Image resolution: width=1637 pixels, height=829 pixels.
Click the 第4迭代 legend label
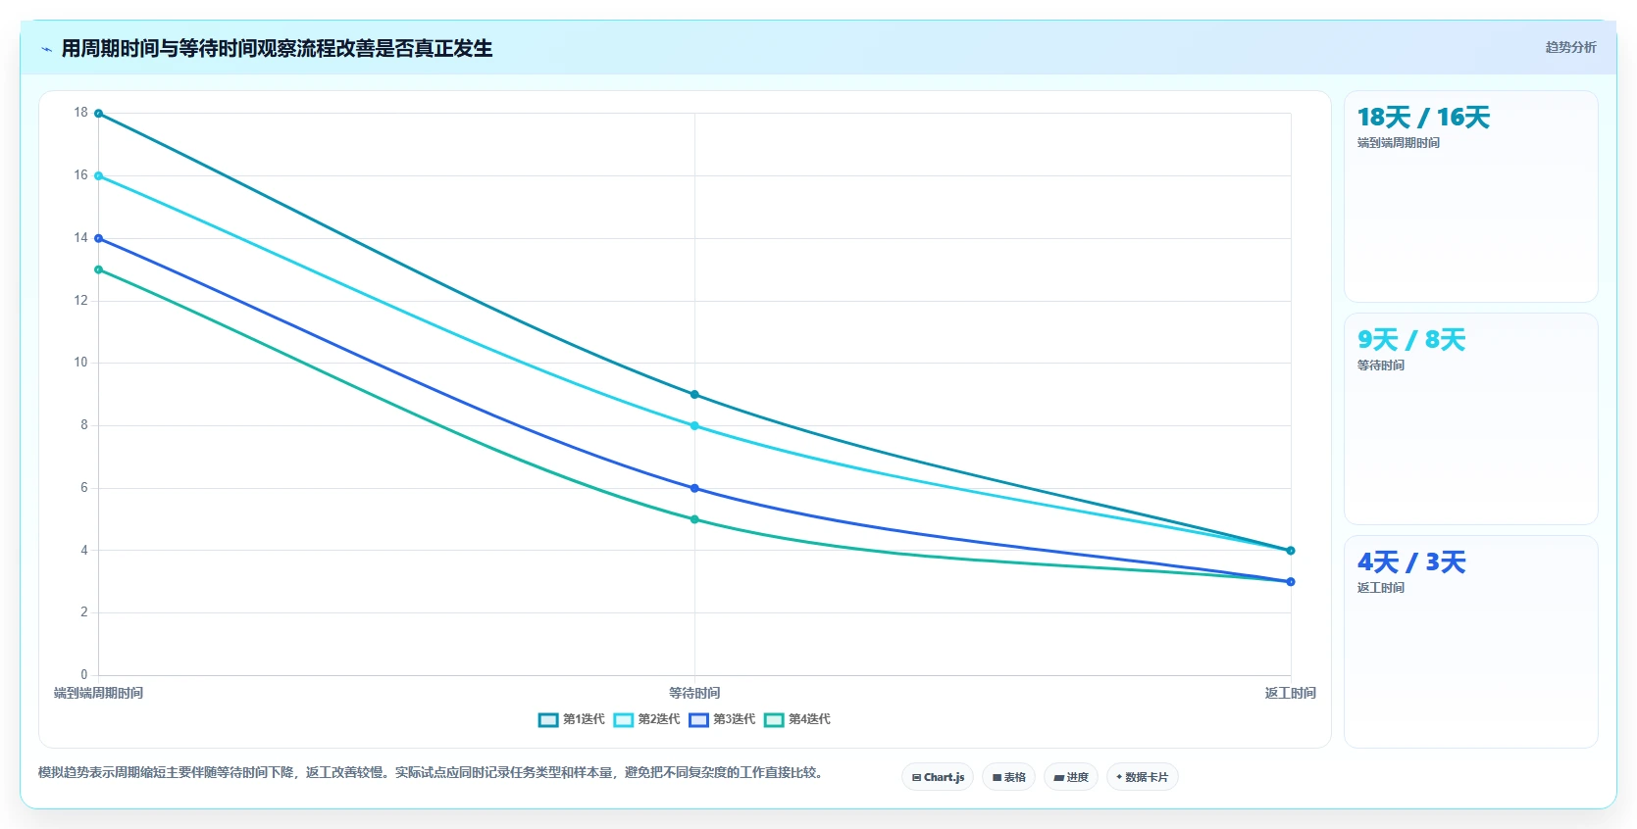pyautogui.click(x=809, y=719)
